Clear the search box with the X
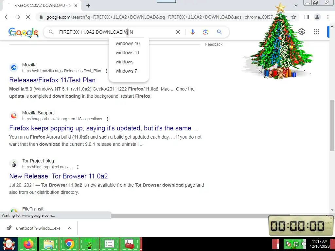 pyautogui.click(x=178, y=32)
